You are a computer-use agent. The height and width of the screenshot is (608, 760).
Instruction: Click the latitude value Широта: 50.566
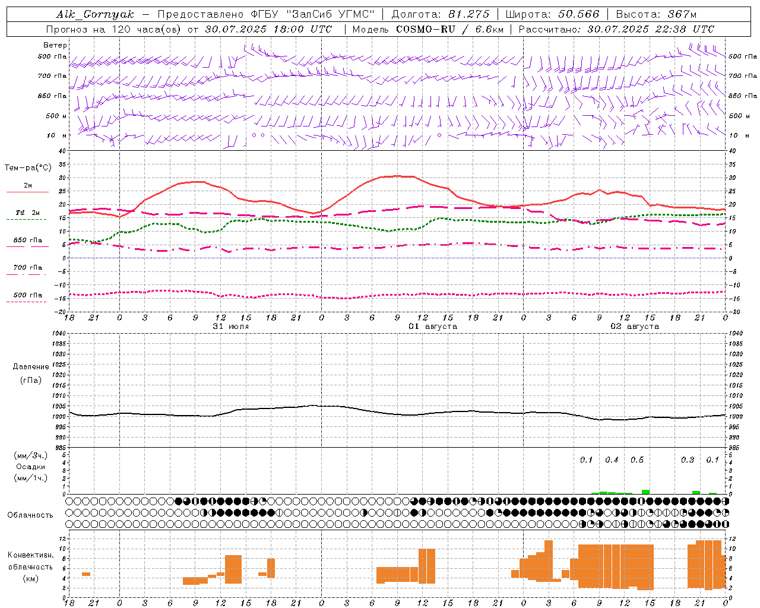point(552,14)
